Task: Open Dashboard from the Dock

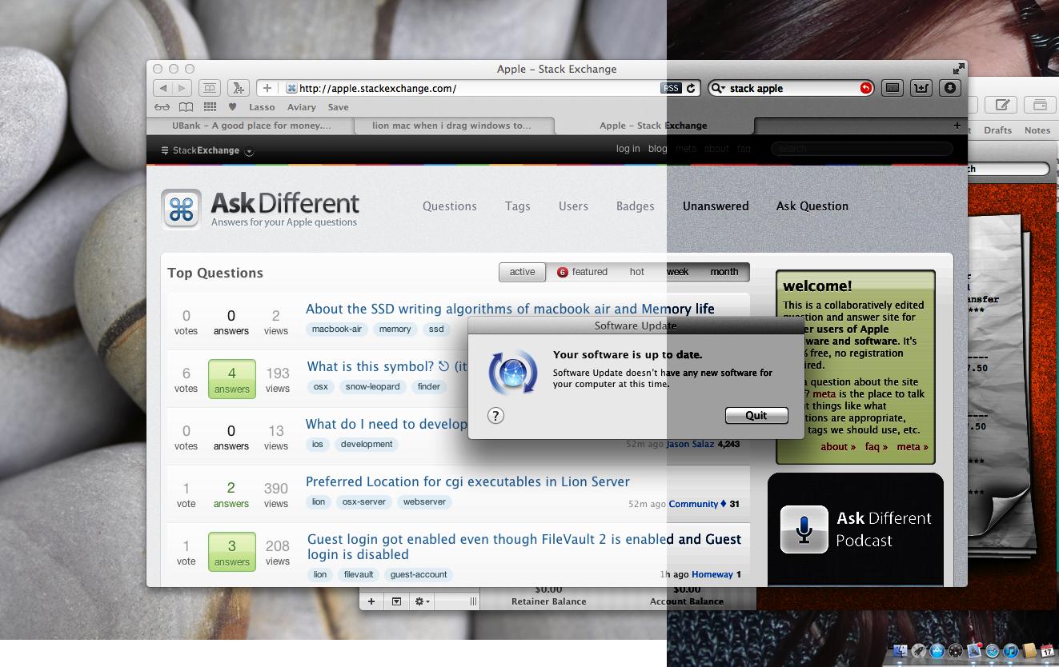Action: click(x=956, y=651)
